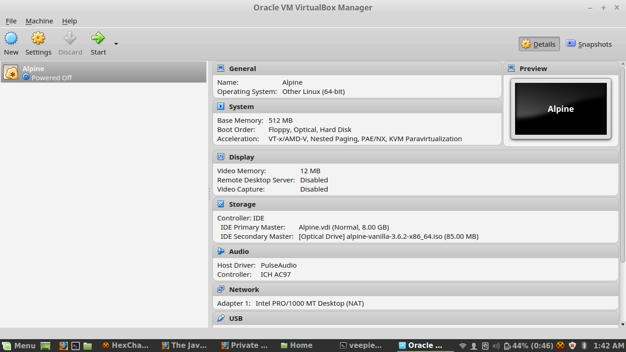Click the Display section icon

pos(221,157)
